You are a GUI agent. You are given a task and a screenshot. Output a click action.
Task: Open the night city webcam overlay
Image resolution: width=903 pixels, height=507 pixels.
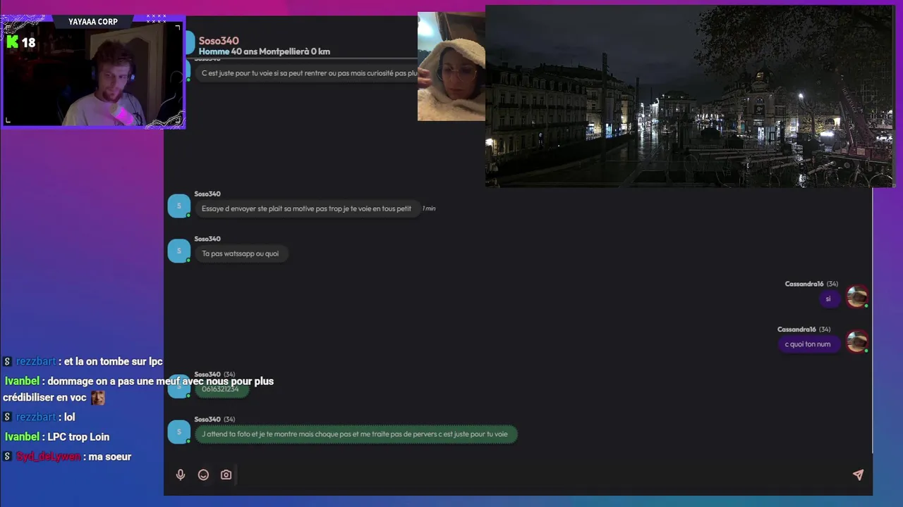point(689,96)
